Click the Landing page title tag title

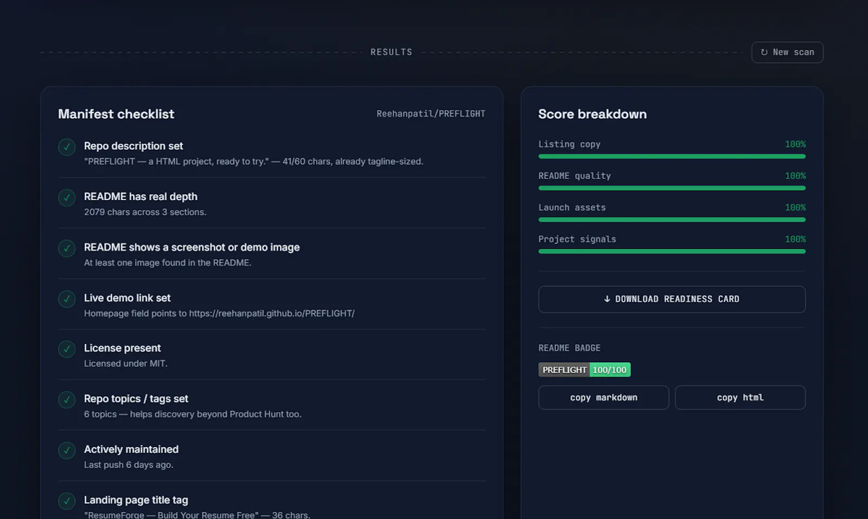[x=136, y=500]
